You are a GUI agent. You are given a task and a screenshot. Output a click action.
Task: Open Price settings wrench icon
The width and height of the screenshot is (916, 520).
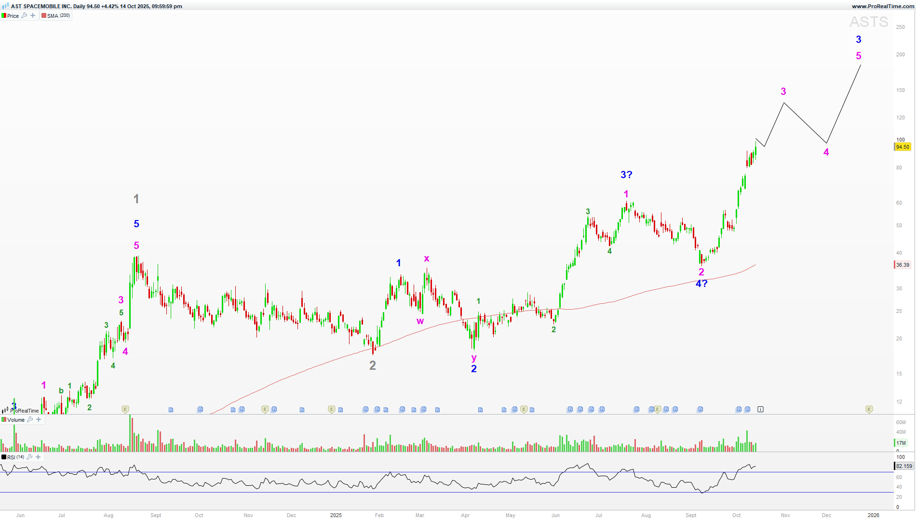click(x=24, y=15)
